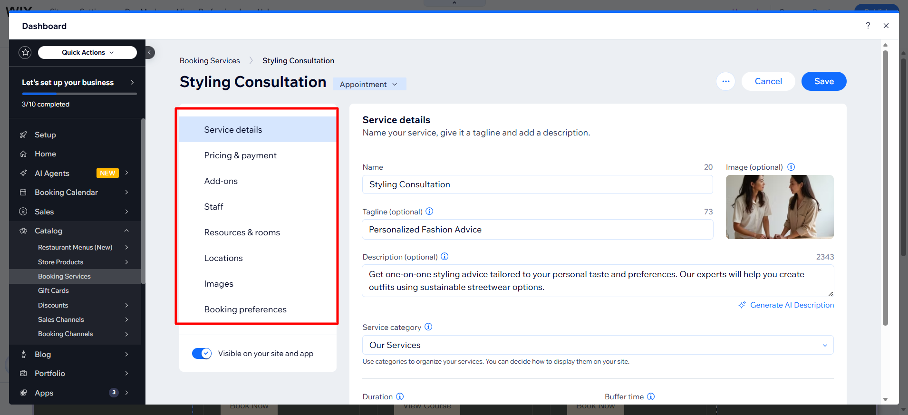Click the setup progress bar

tap(79, 94)
